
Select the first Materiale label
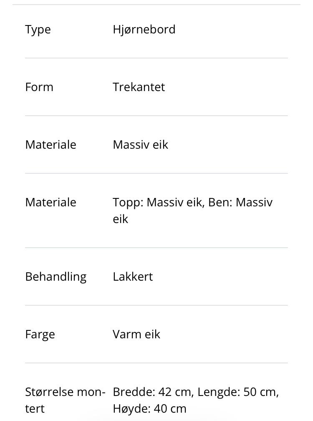click(x=50, y=145)
